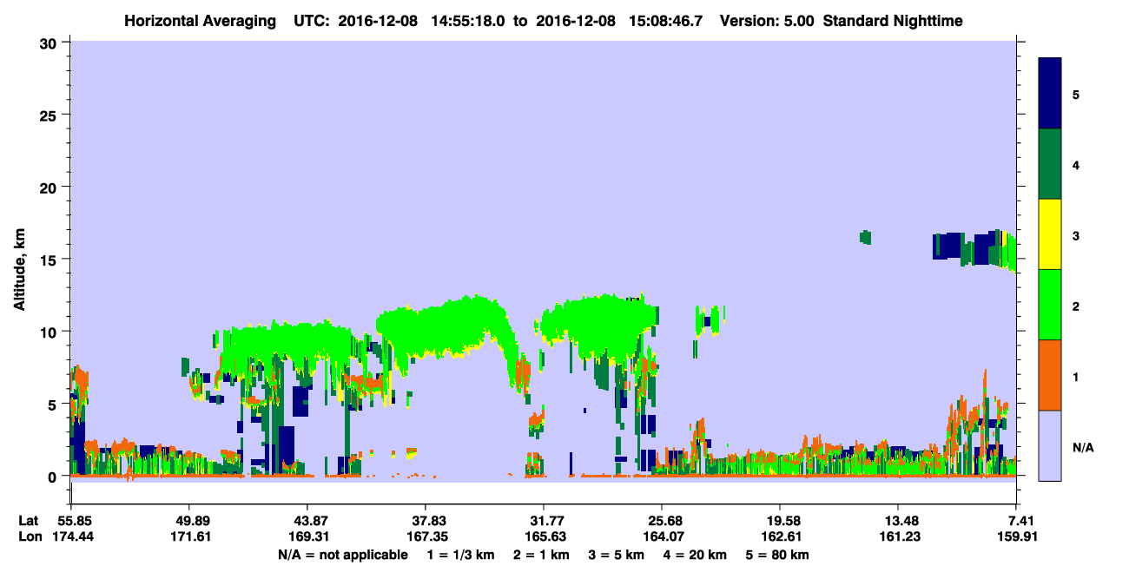Screen dimensions: 1129x579
Task: Click the y-axis tick label 10
Action: pos(50,332)
